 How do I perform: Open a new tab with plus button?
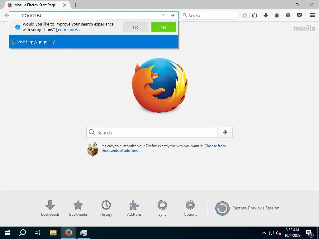click(x=75, y=5)
